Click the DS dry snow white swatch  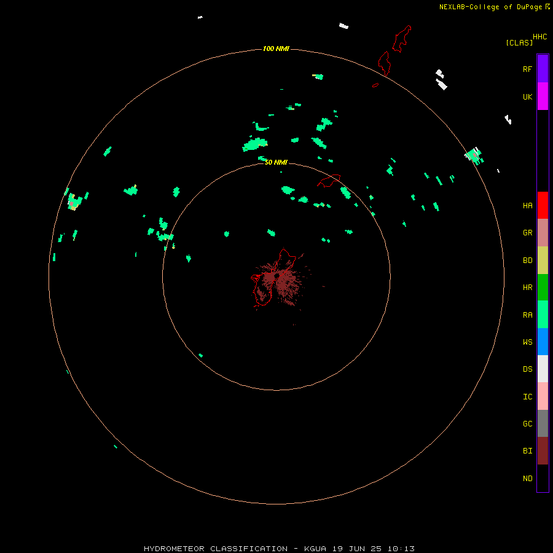point(543,369)
